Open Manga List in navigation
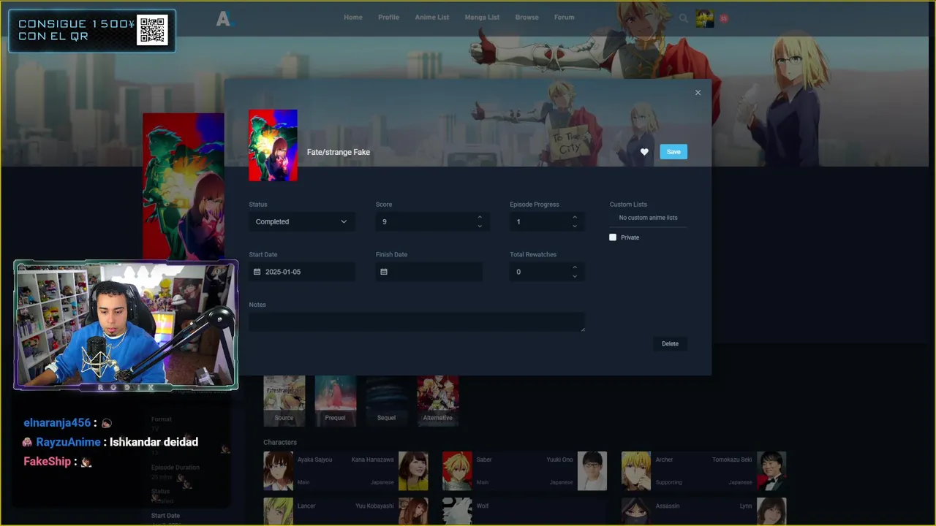 click(482, 18)
